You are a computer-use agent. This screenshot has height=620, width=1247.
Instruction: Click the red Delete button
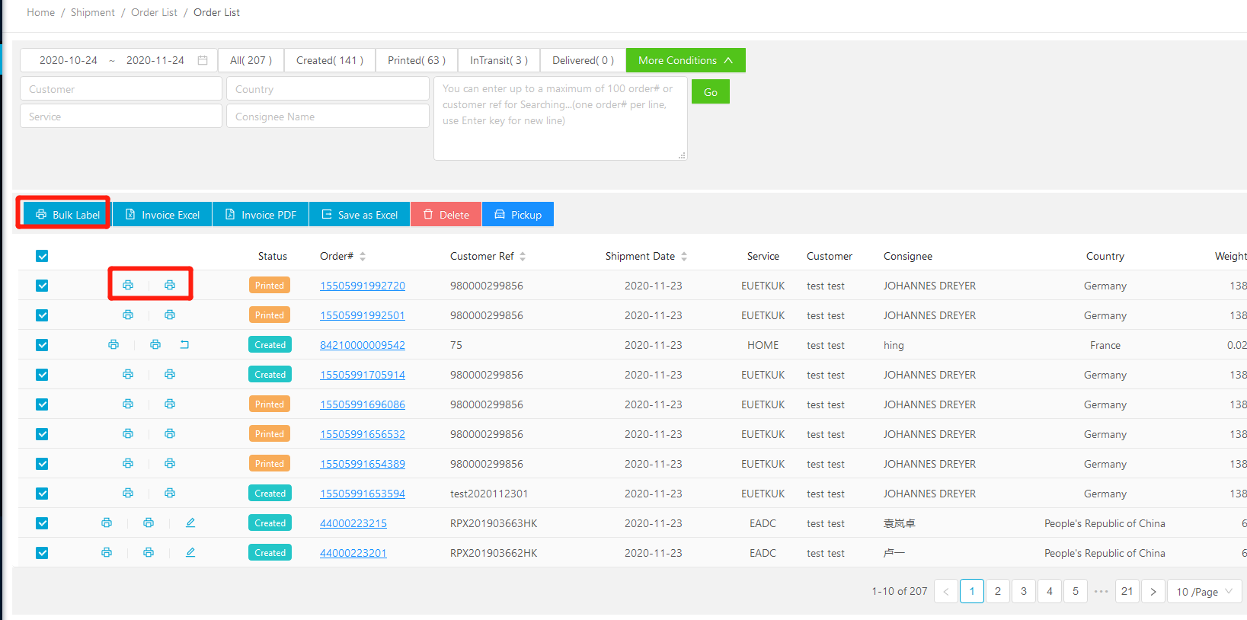[446, 214]
